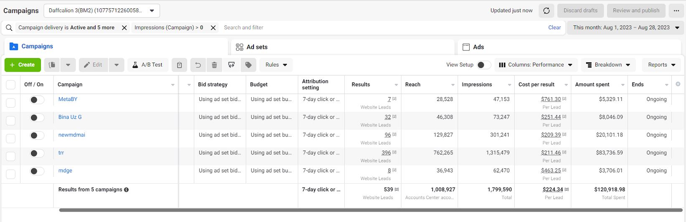Click the undo arrow icon
Image resolution: width=686 pixels, height=222 pixels.
point(198,65)
